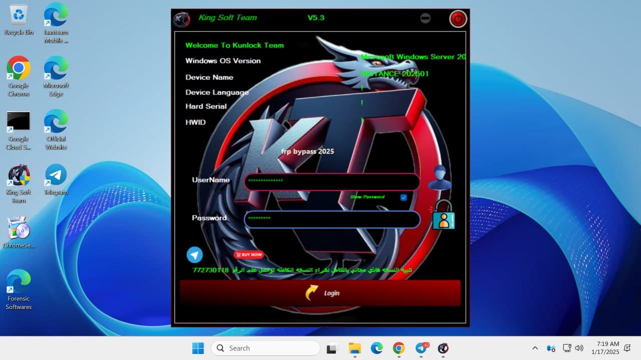Viewport: 641px width, 360px height.
Task: Open Iaasteam Mobile desktop shortcut
Action: 56,23
